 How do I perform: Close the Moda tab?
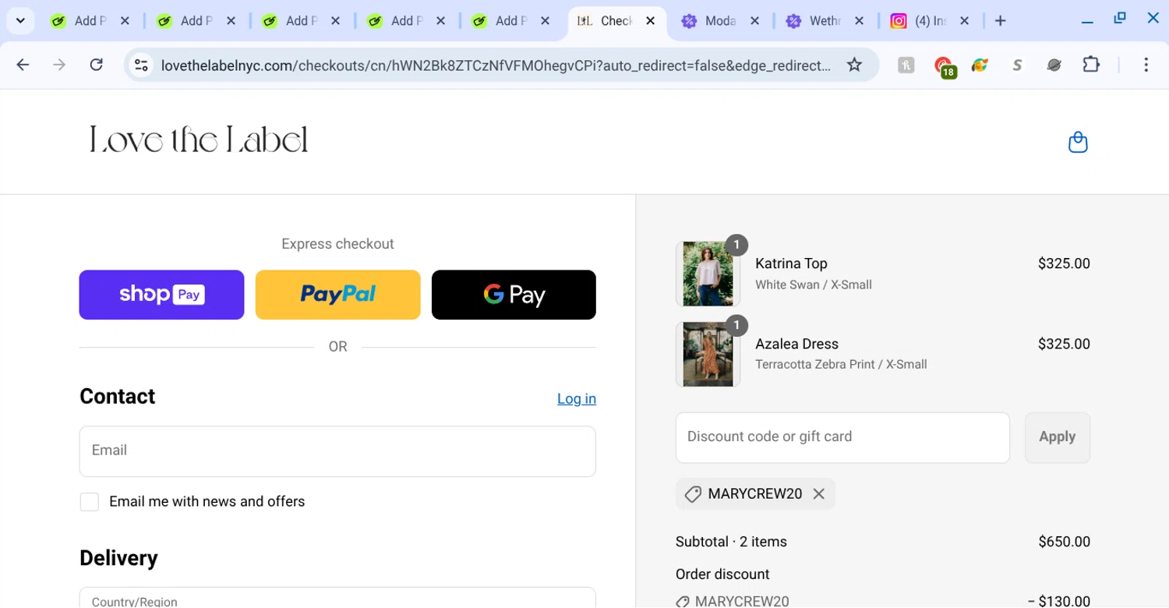click(x=754, y=21)
